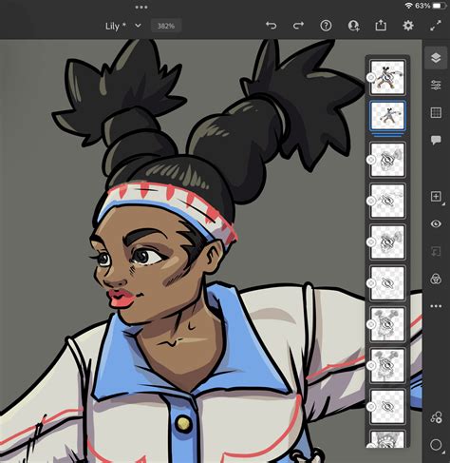The width and height of the screenshot is (450, 463).
Task: Open the layer properties sliders icon
Action: click(x=436, y=86)
